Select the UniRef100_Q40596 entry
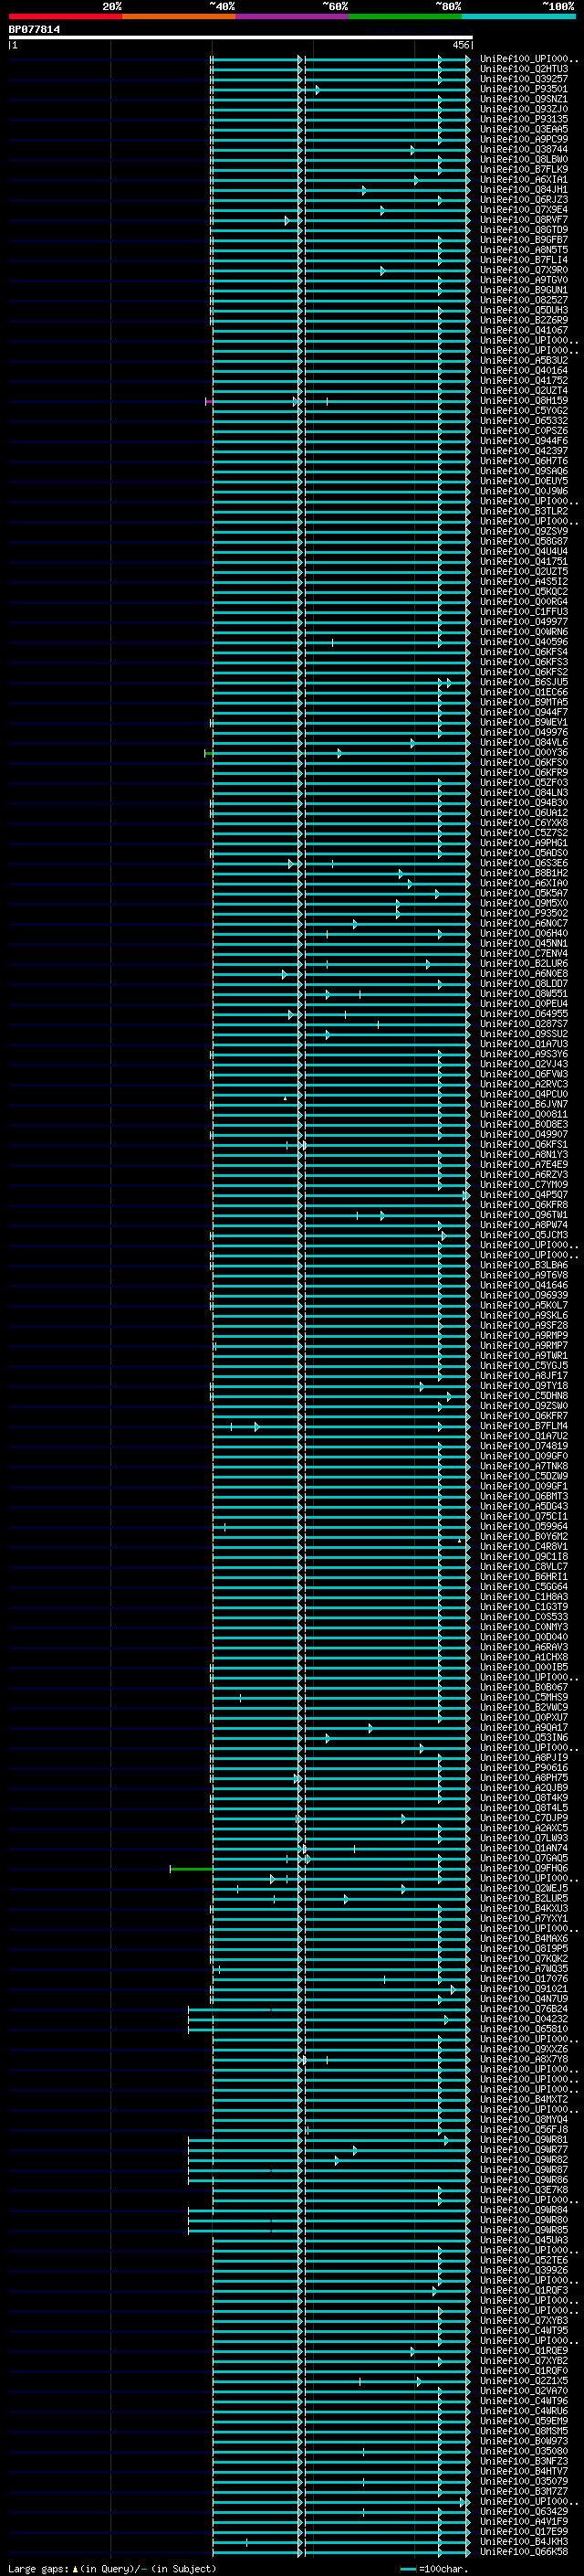Viewport: 584px width, 2576px height. [x=524, y=642]
